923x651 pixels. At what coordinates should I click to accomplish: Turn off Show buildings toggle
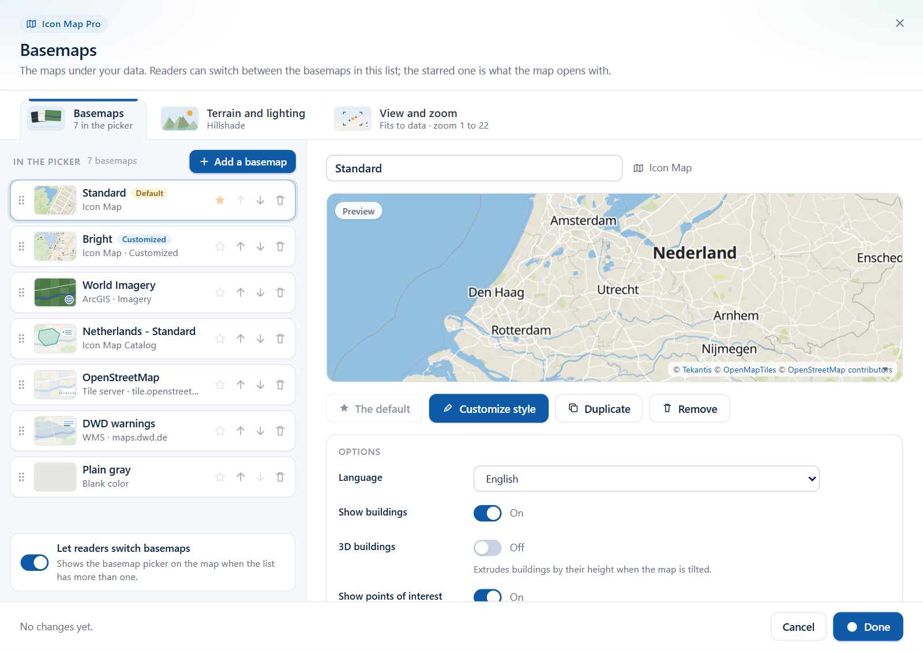tap(487, 513)
